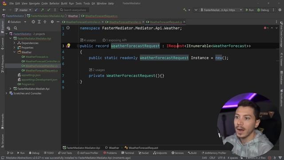Click the red error count indicator
The height and width of the screenshot is (160, 284).
(x=266, y=28)
